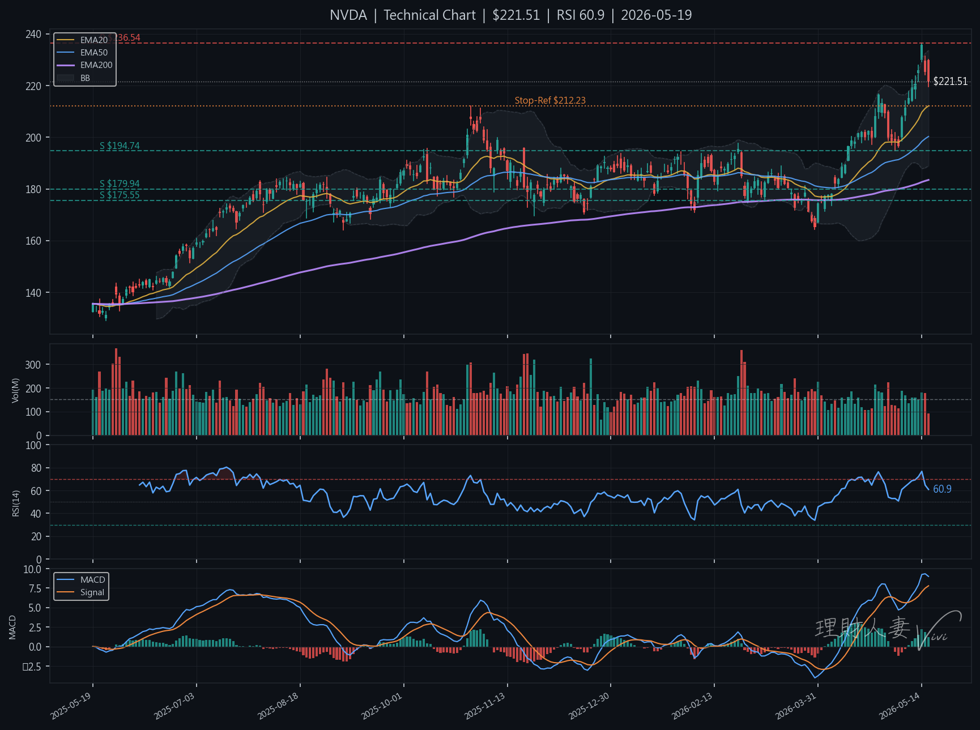Click the EMA200 purple line swatch in legend
This screenshot has width=980, height=730.
coord(66,65)
